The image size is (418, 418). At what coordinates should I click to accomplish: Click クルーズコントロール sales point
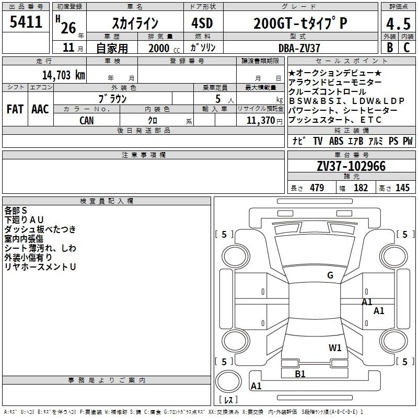coord(327,92)
